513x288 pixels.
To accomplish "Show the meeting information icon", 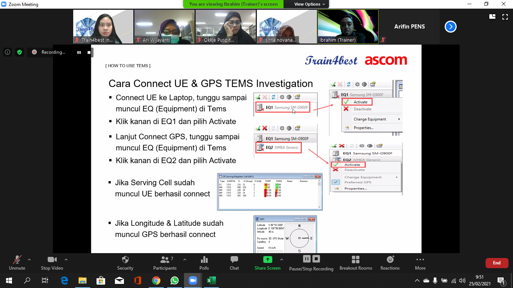I will [8, 52].
